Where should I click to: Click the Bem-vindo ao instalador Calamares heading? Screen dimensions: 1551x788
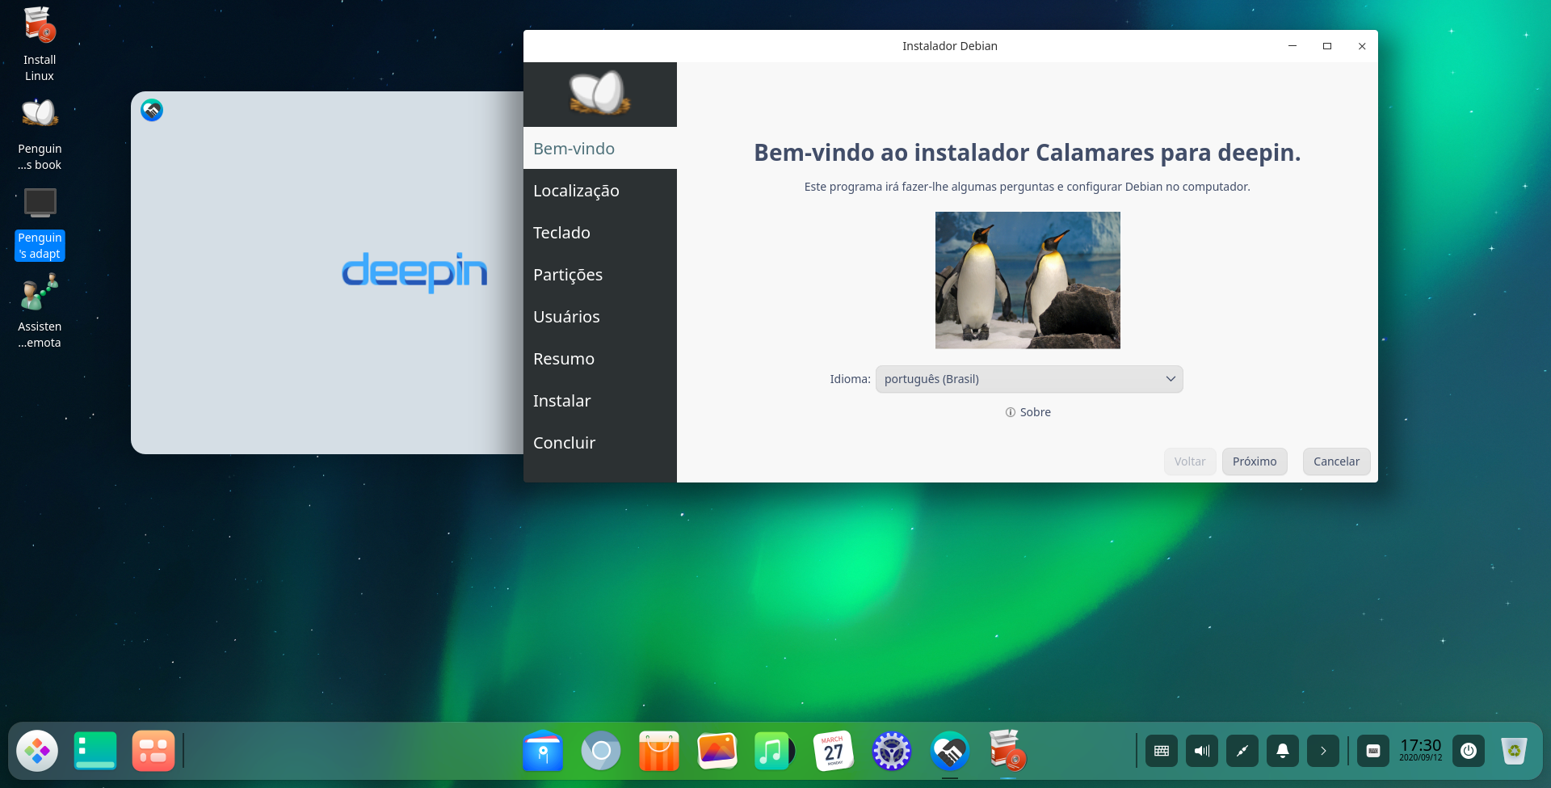[1027, 153]
